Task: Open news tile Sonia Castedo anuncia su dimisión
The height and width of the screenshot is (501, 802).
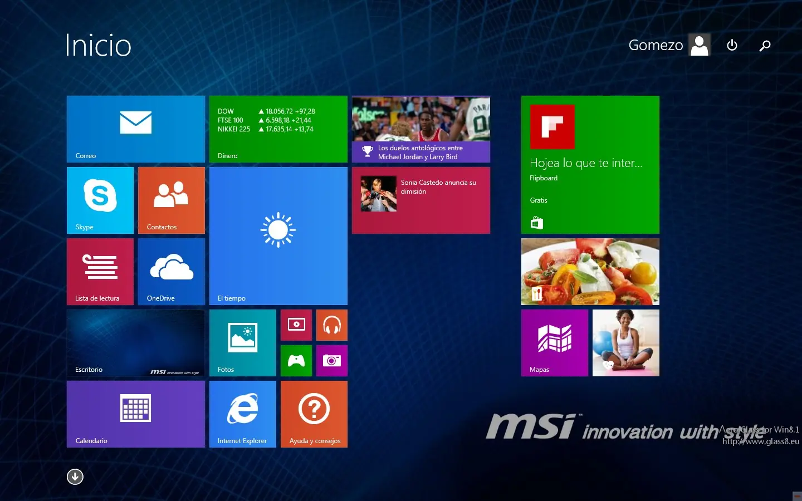Action: coord(421,200)
